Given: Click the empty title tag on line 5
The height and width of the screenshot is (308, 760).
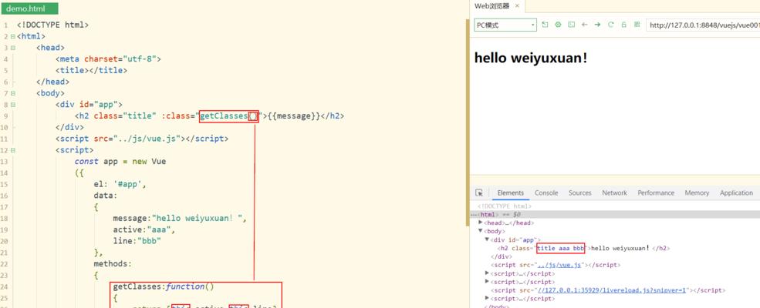Looking at the screenshot, I should 91,71.
